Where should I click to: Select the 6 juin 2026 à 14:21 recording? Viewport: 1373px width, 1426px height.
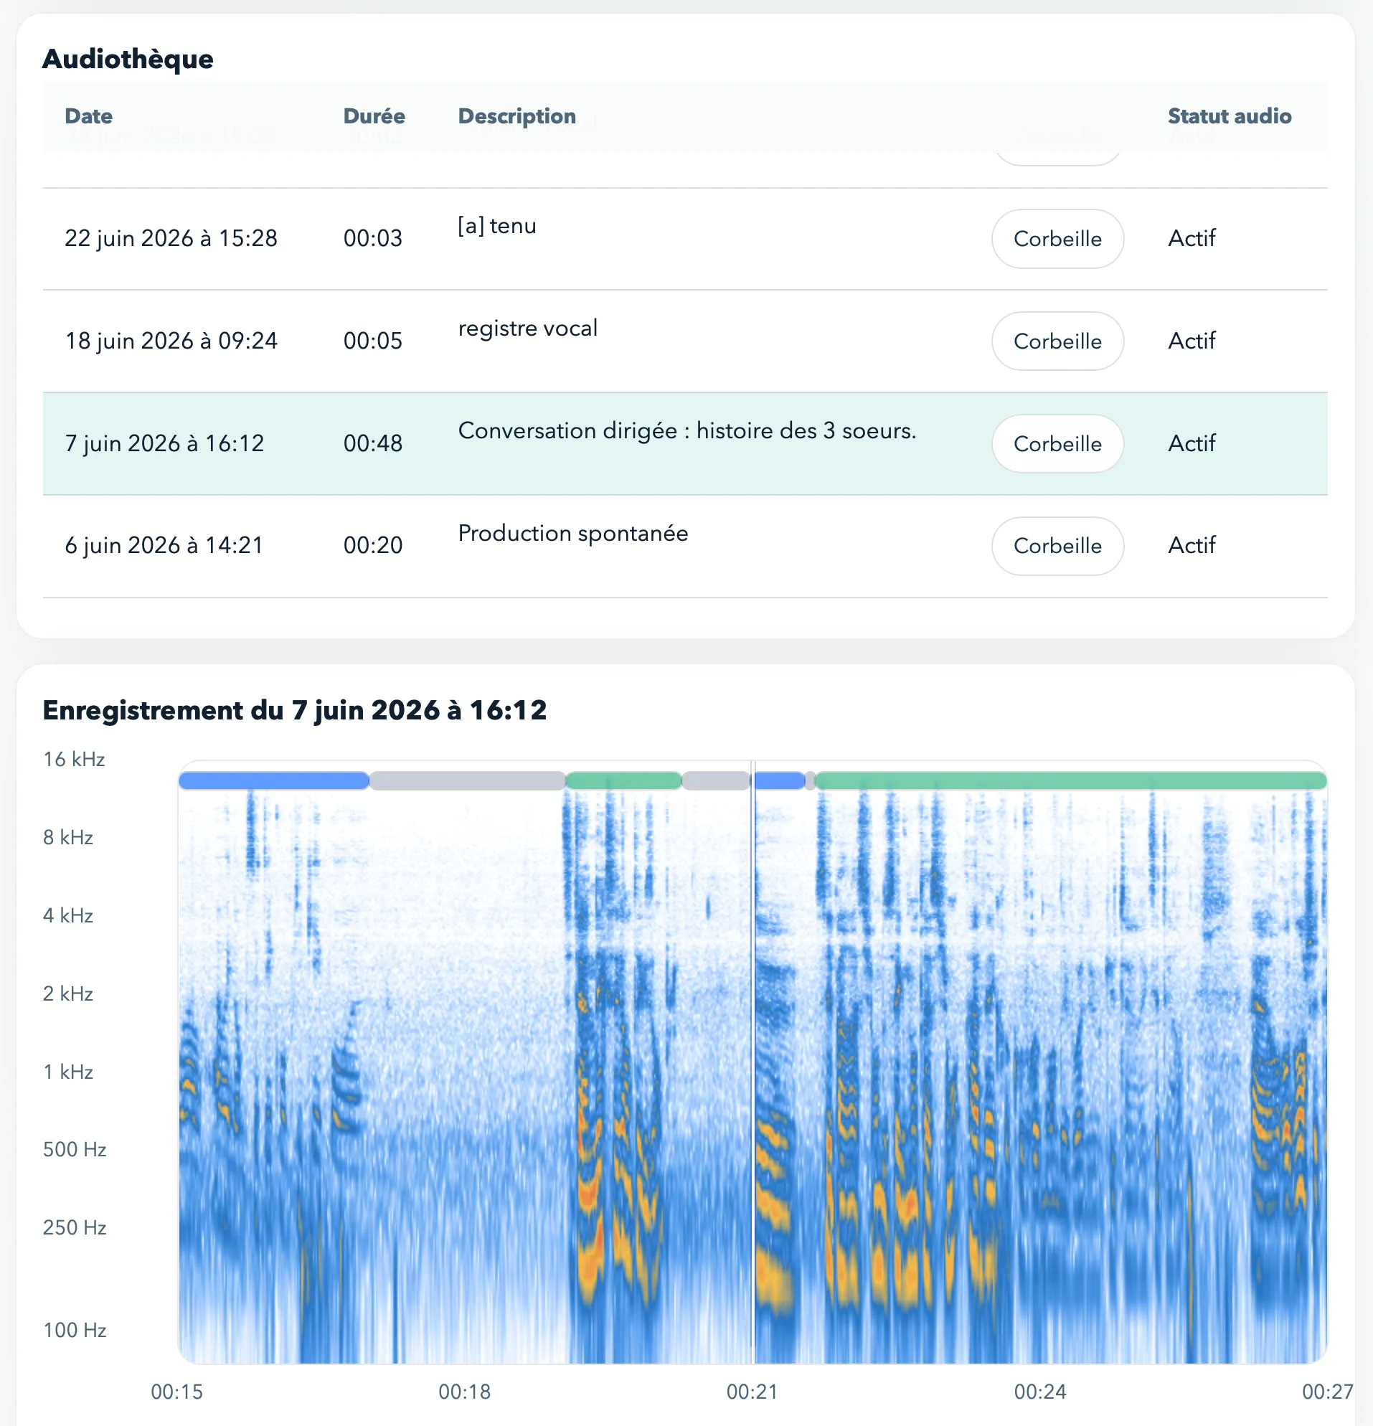(684, 546)
